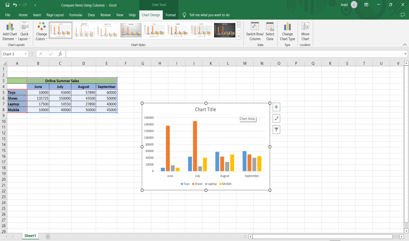Image resolution: width=409 pixels, height=241 pixels.
Task: Collapse the ribbon using the chevron
Action: click(x=405, y=44)
